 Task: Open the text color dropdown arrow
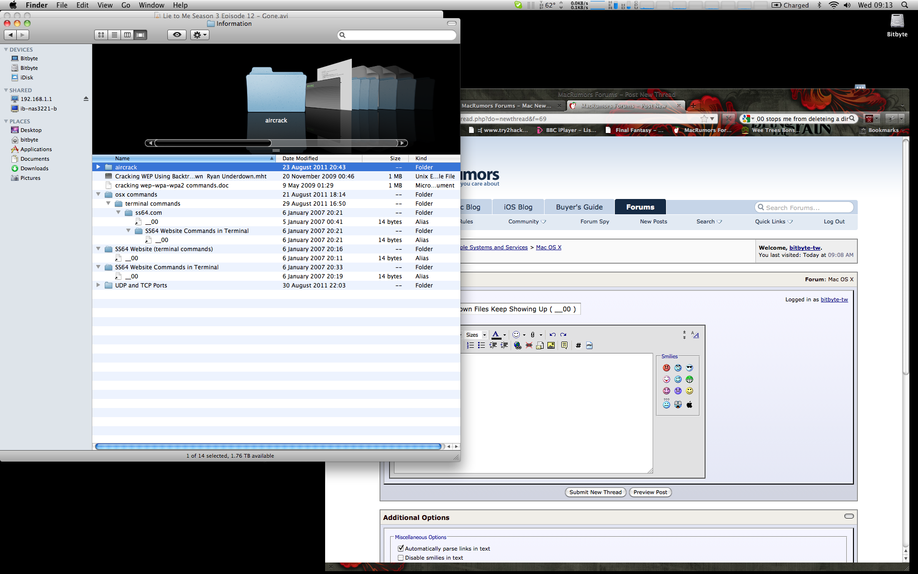coord(504,335)
